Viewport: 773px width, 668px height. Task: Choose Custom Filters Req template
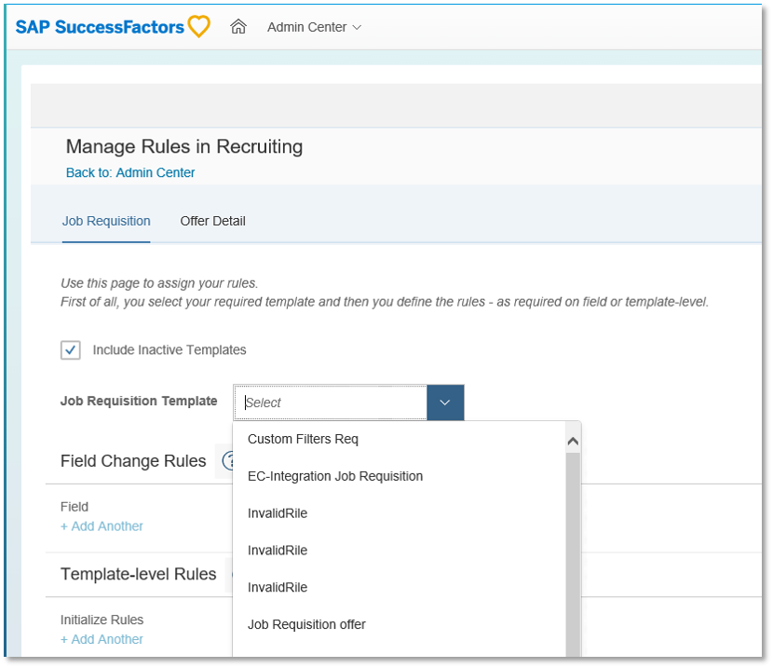pos(303,439)
